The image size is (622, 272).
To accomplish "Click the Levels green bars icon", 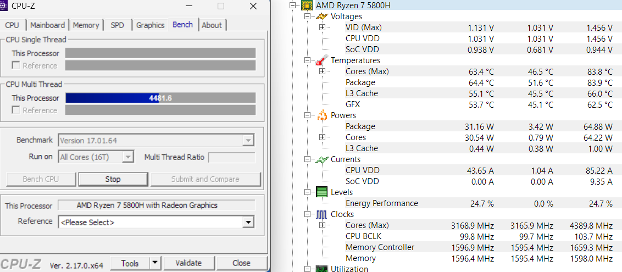I will 321,192.
